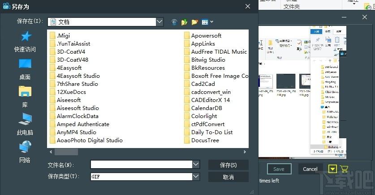
Task: Create a new folder
Action: 195,22
